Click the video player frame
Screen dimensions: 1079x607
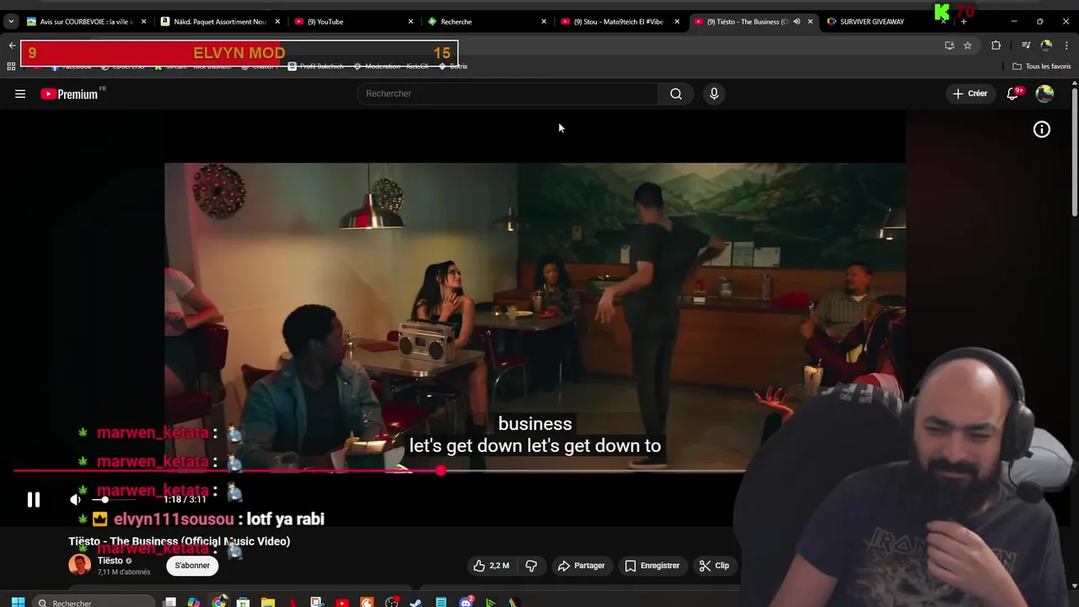tap(535, 316)
